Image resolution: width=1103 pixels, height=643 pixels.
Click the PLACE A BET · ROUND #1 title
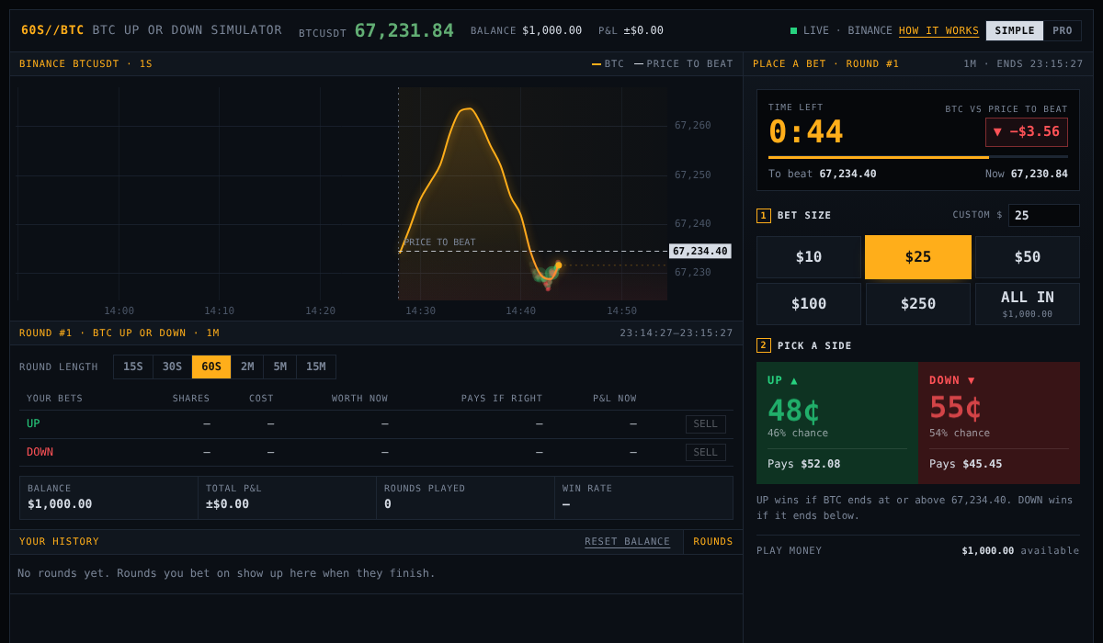(x=826, y=64)
